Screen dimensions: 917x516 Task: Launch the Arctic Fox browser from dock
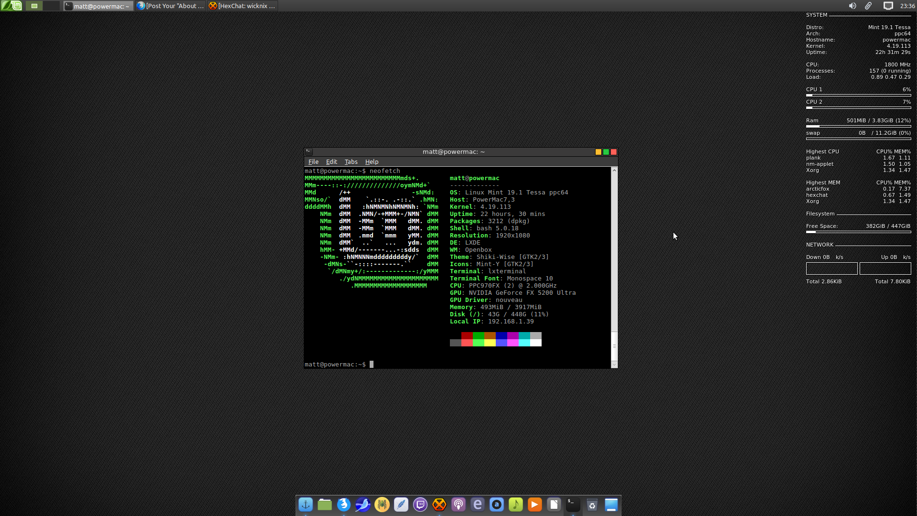pyautogui.click(x=344, y=505)
